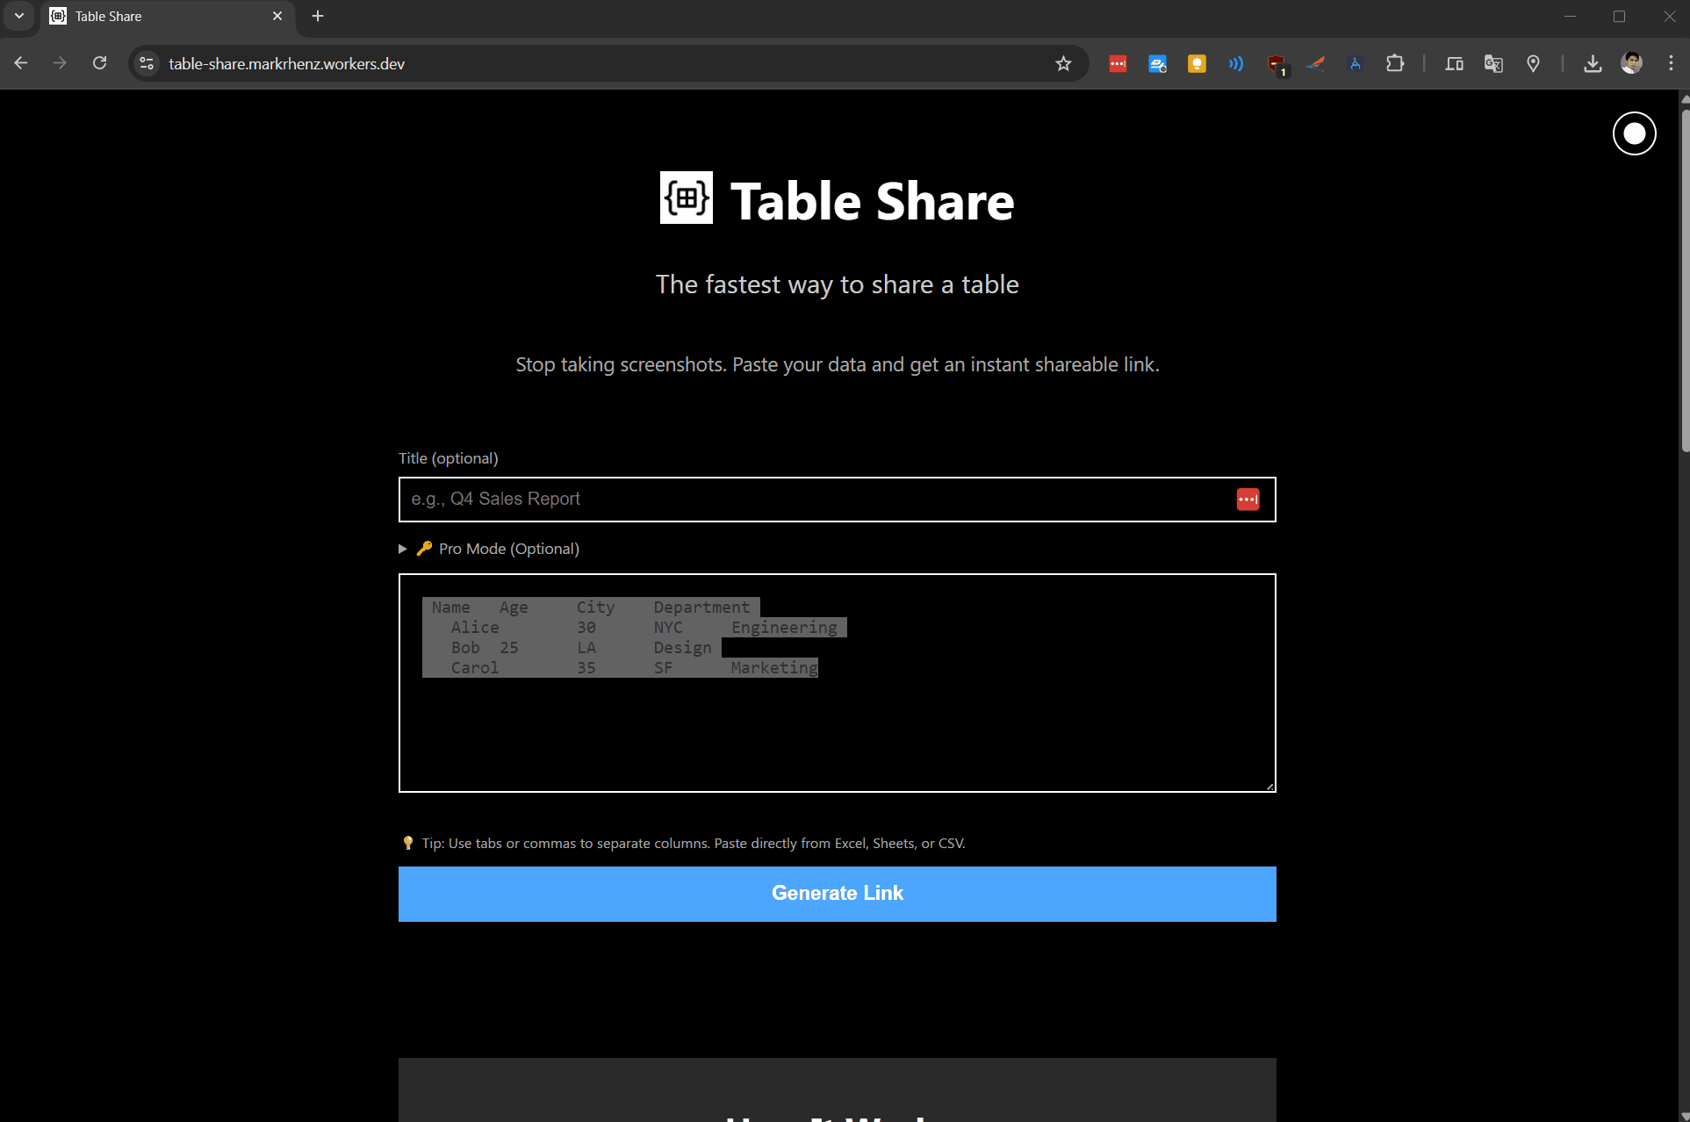Click the browser profile avatar
Screen dimensions: 1690x1122
tap(1632, 62)
